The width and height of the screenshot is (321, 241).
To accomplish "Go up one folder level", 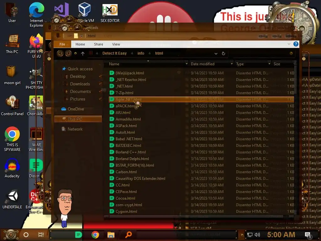I will tap(83, 53).
